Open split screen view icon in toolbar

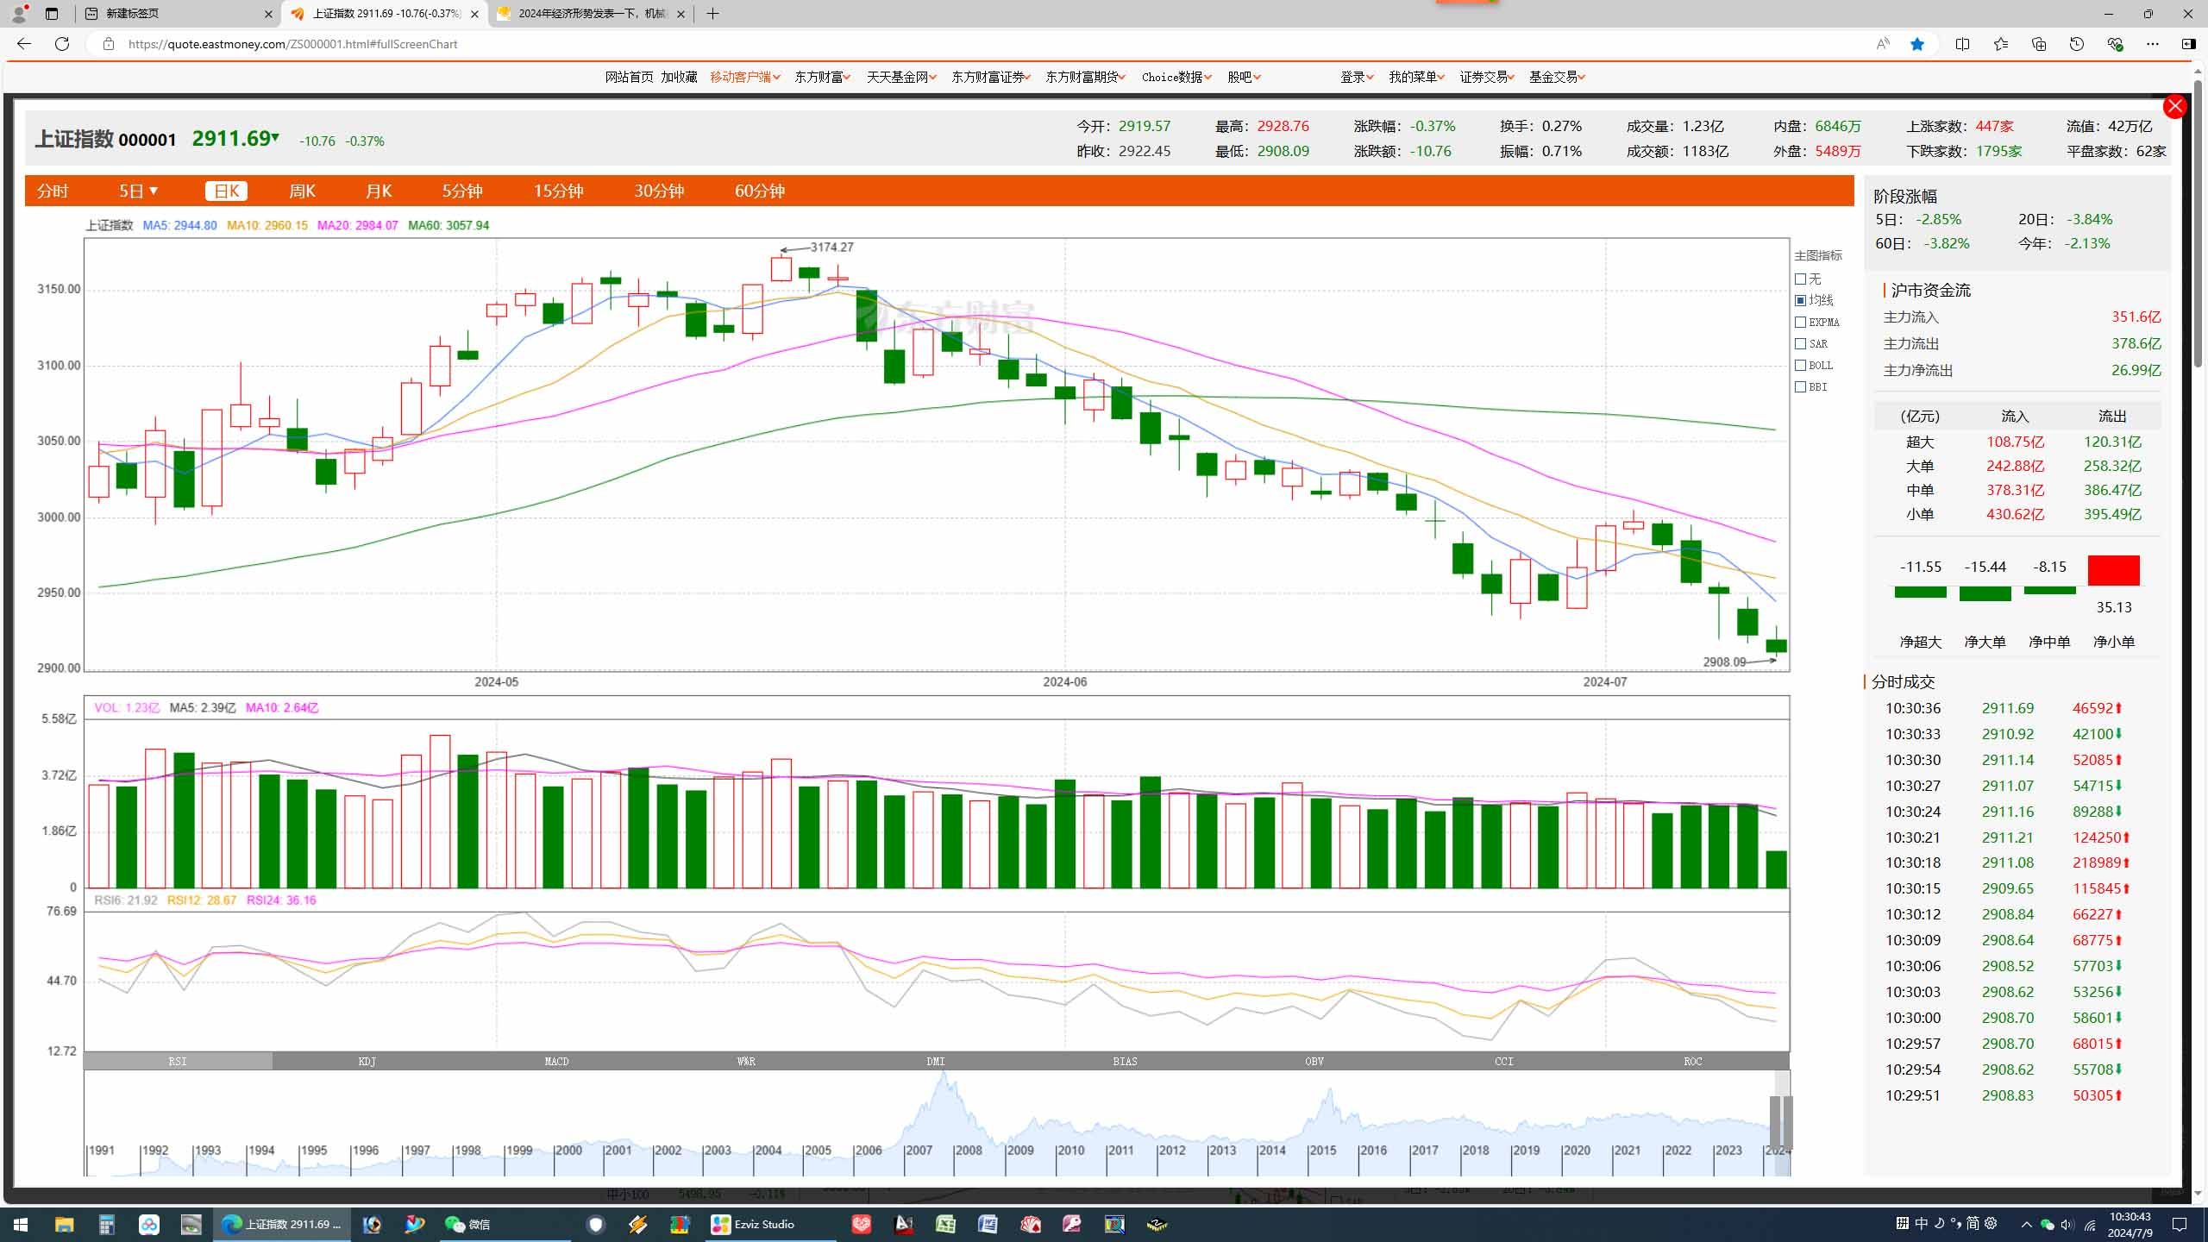pyautogui.click(x=1962, y=44)
